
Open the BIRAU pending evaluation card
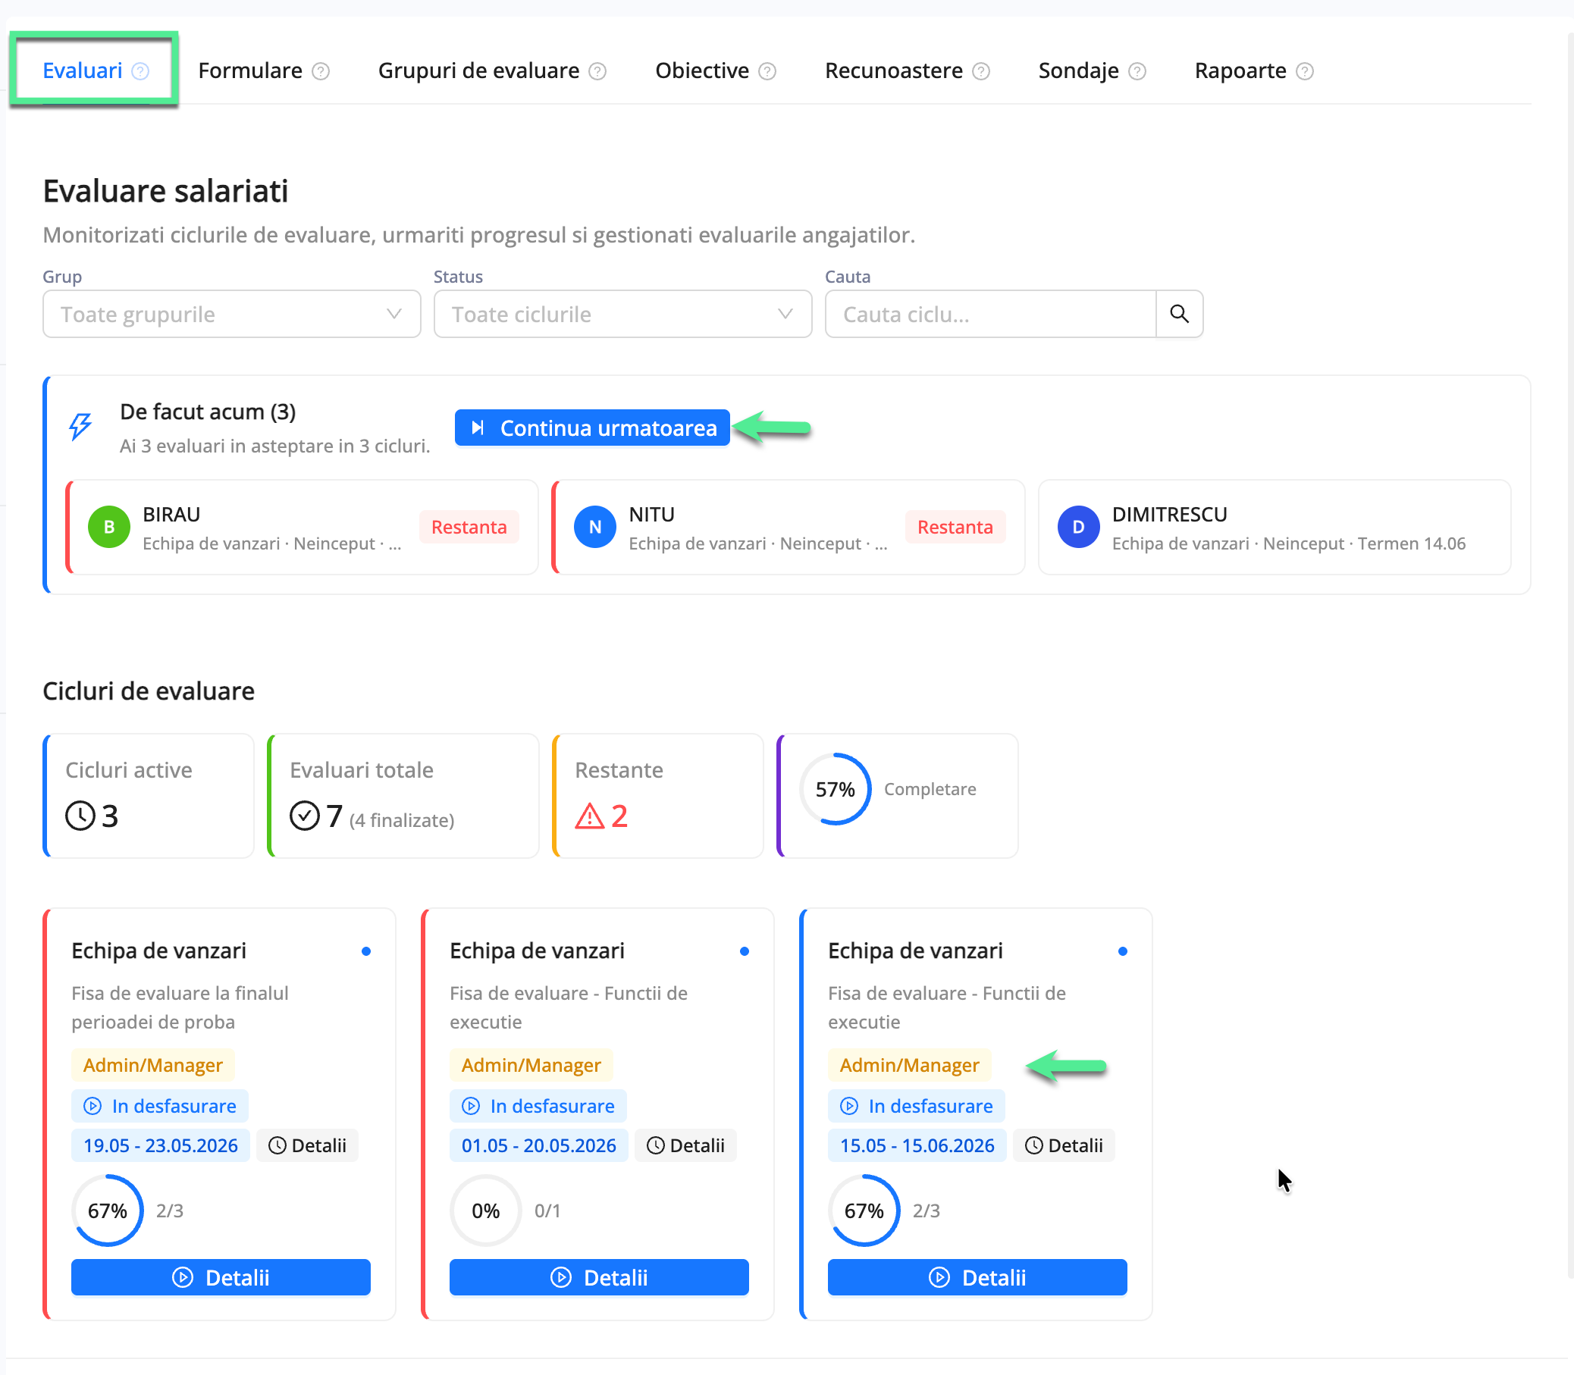303,527
